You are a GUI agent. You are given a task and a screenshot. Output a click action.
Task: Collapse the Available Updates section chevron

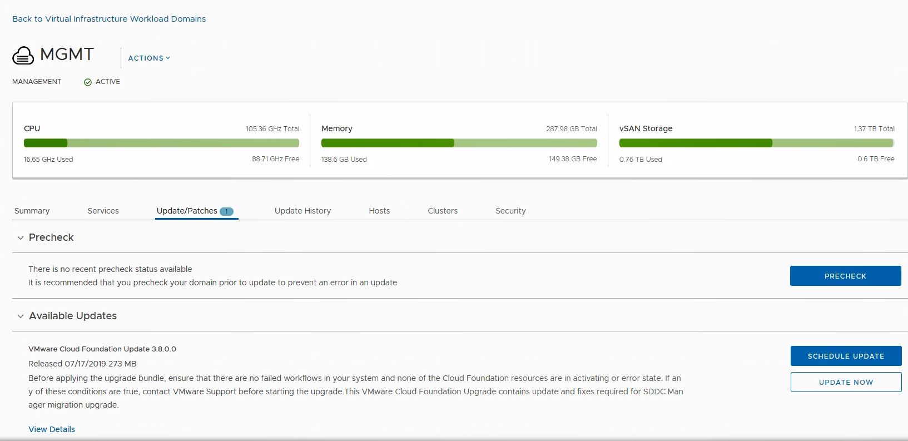[x=21, y=316]
